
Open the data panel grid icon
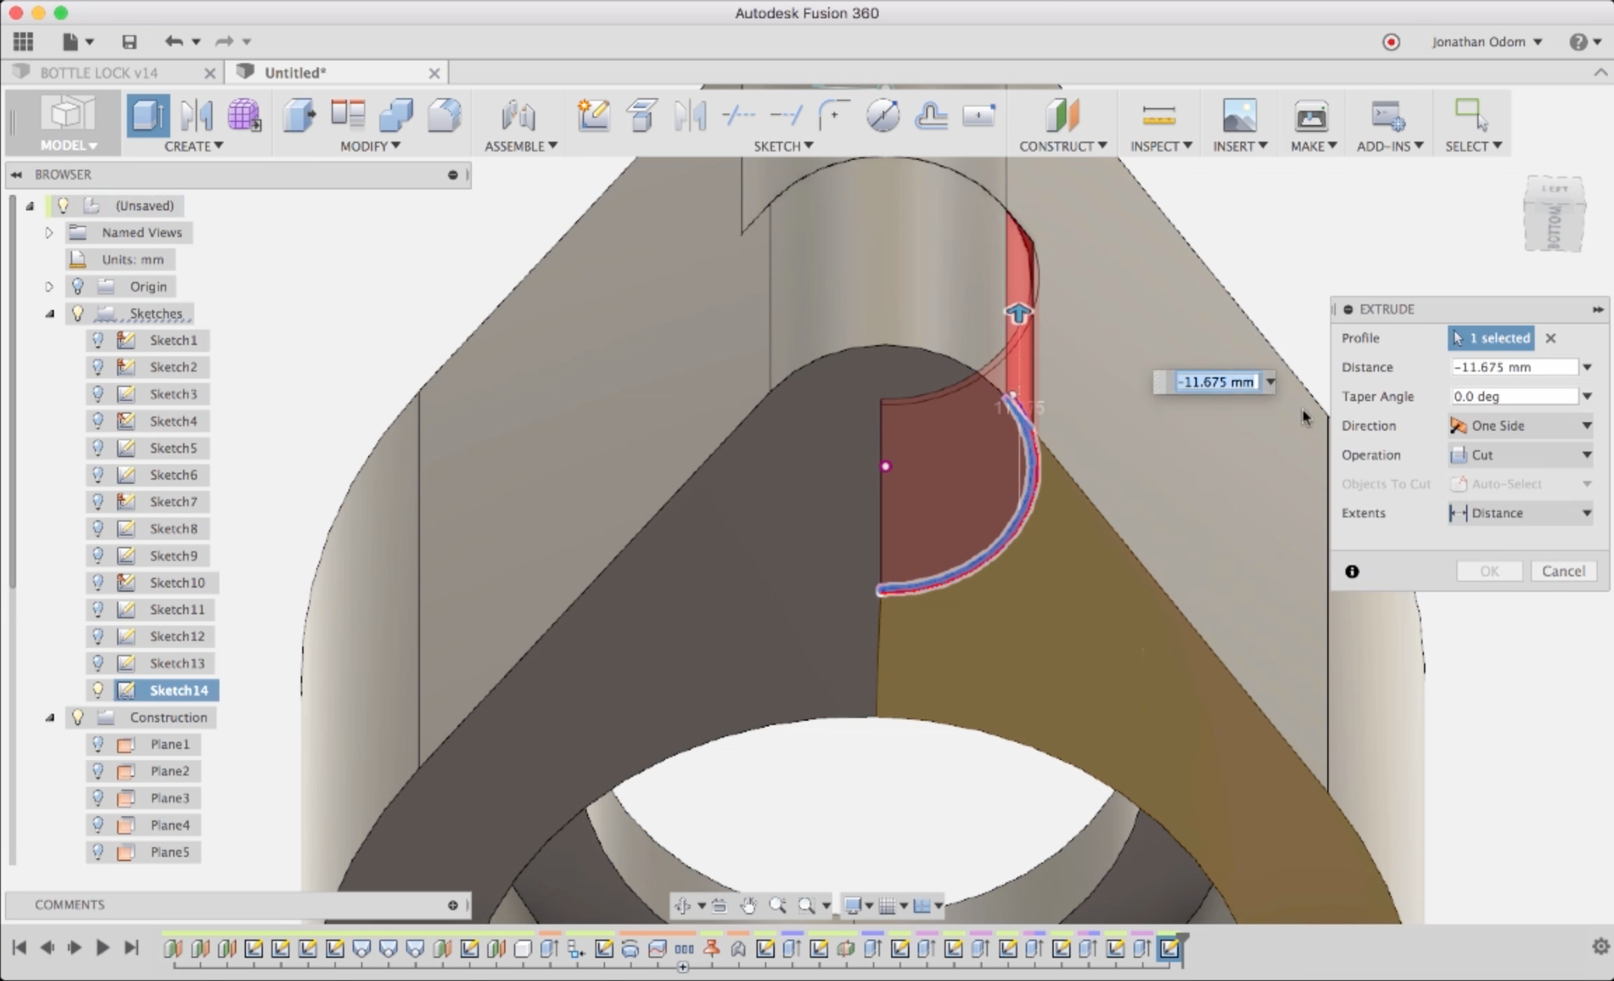pos(23,42)
